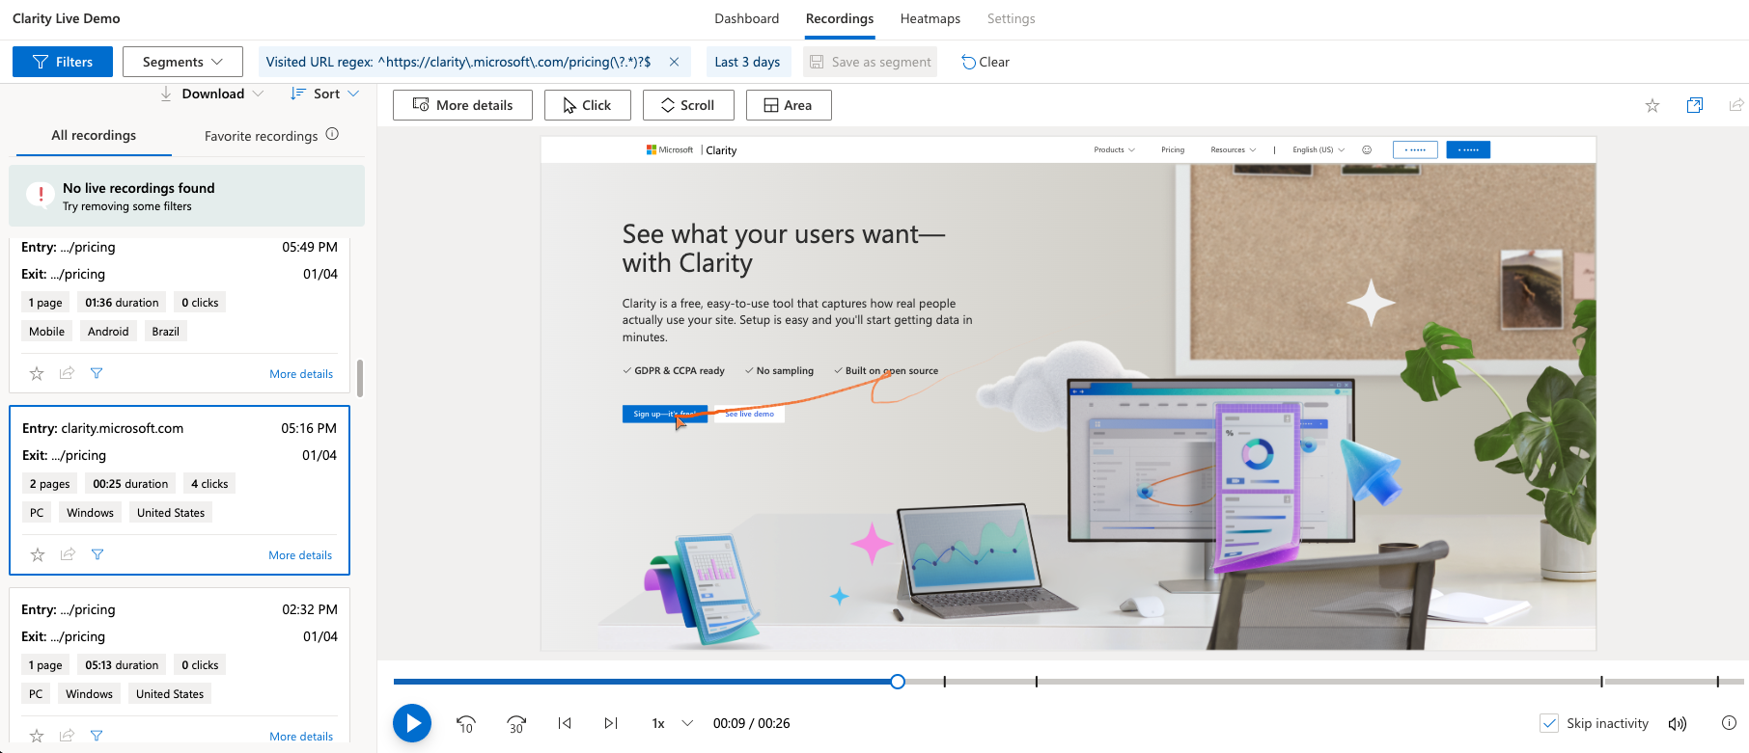Click the 4 clicks tag
This screenshot has height=753, width=1749.
(x=209, y=484)
